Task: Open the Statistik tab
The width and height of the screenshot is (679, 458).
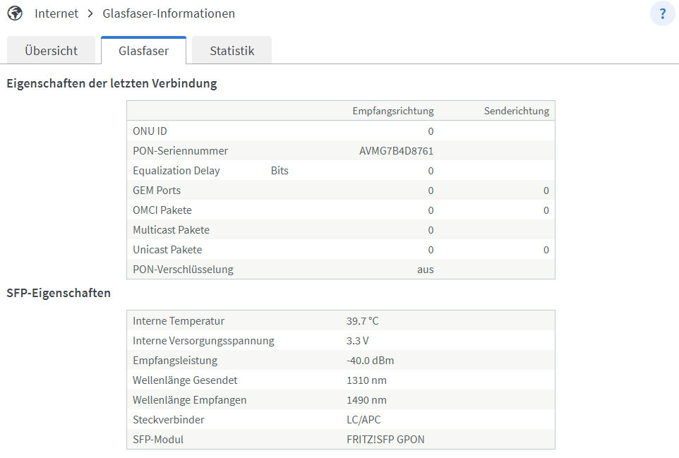Action: pyautogui.click(x=232, y=50)
